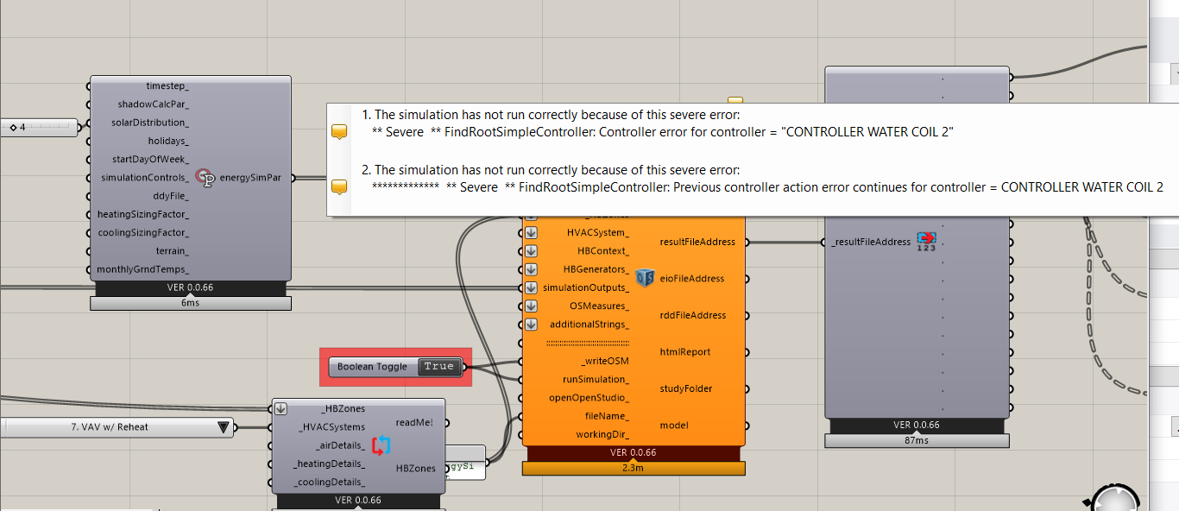Click the simulationControls_ input label

click(145, 178)
